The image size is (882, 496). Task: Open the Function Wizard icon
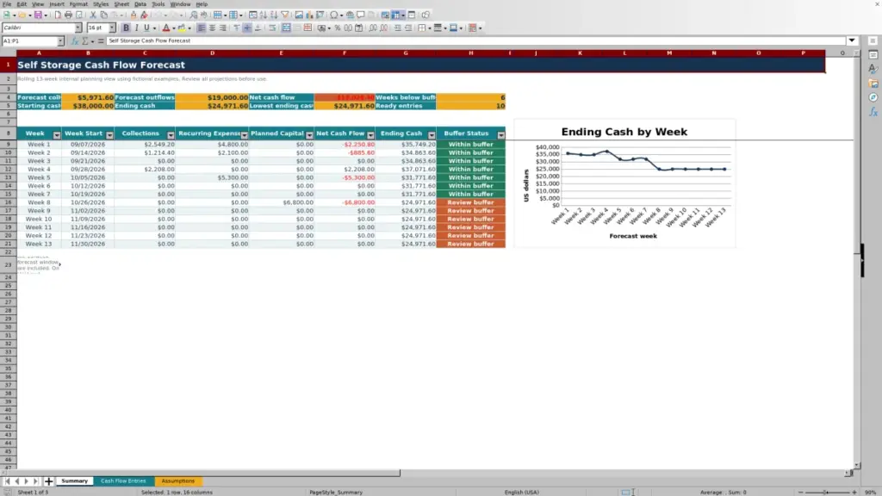click(x=74, y=41)
